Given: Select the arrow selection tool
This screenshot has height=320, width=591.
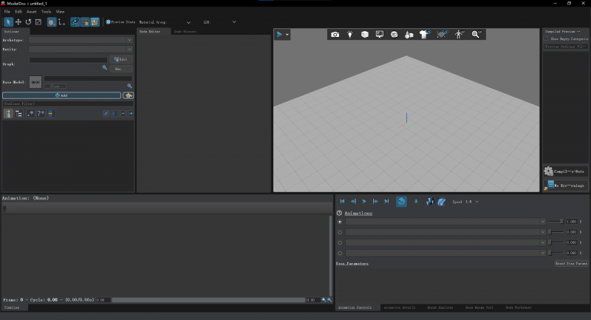Looking at the screenshot, I should [8, 22].
